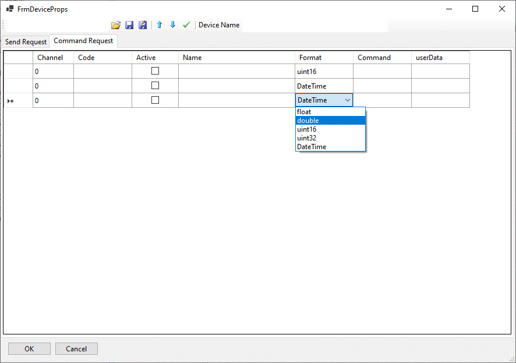Click the save floppy disk icon
This screenshot has width=516, height=363.
(x=129, y=25)
